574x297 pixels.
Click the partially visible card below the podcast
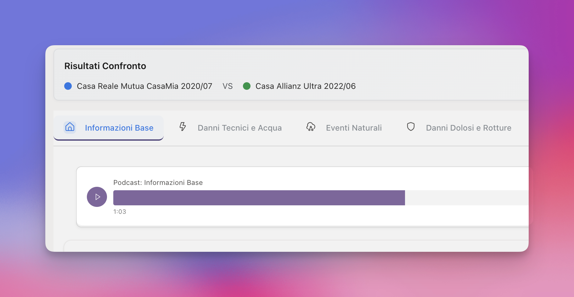click(296, 246)
